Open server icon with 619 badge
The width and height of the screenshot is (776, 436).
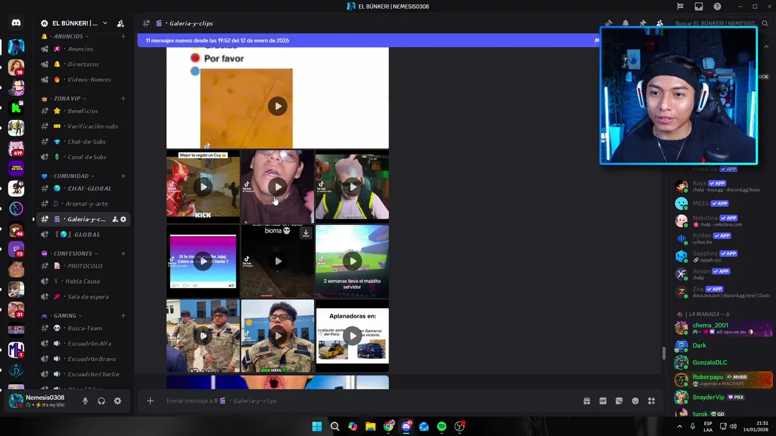[x=16, y=148]
